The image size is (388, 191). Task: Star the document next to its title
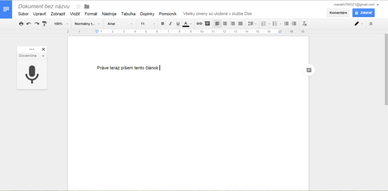(78, 6)
